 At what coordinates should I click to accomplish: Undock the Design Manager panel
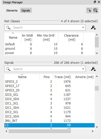[95, 2]
